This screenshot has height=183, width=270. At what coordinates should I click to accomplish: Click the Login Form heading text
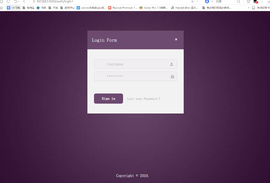click(x=104, y=40)
